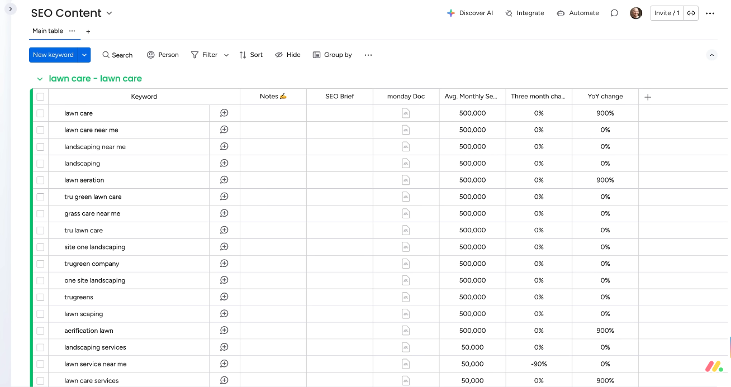This screenshot has width=731, height=387.
Task: Click the Notes column header
Action: pyautogui.click(x=273, y=97)
